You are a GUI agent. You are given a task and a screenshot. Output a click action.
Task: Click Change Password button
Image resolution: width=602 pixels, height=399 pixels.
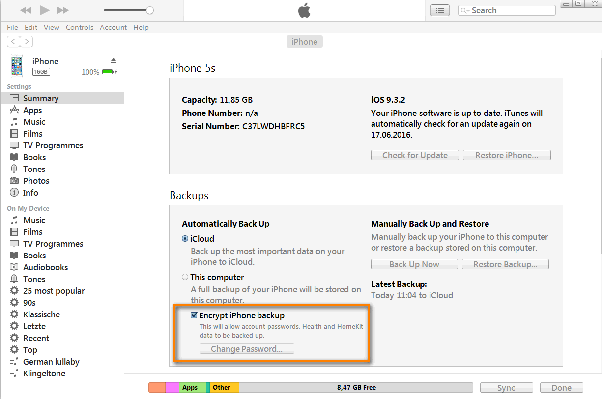247,349
